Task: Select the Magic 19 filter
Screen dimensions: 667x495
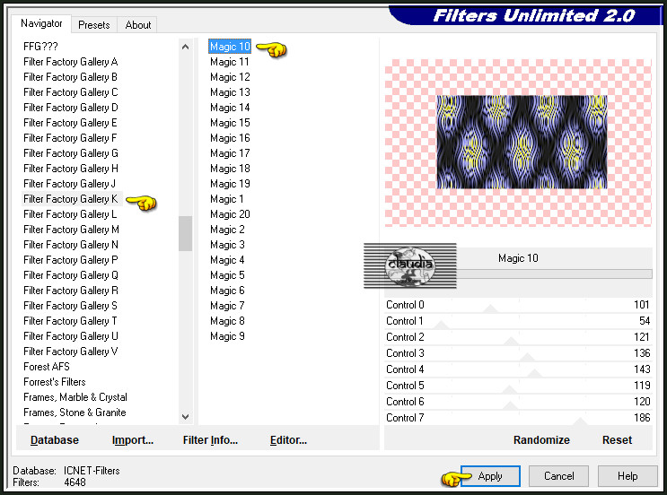Action: (x=230, y=184)
